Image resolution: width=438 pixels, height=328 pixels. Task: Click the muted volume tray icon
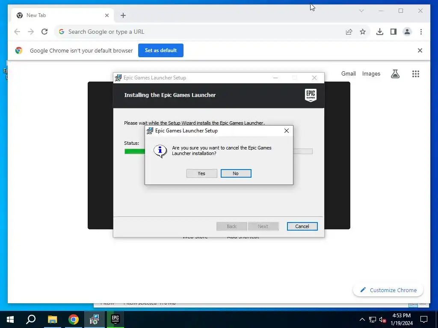tap(382, 319)
